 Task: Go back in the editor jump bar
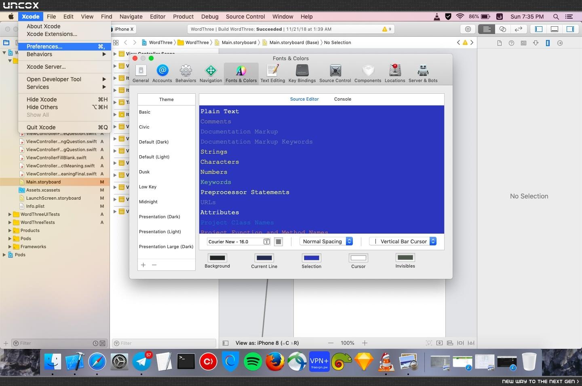[x=126, y=42]
